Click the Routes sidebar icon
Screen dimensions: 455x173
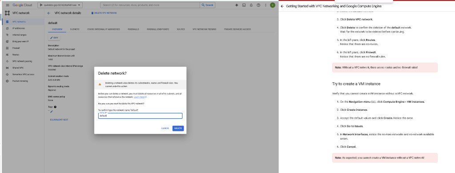[x=7, y=55]
